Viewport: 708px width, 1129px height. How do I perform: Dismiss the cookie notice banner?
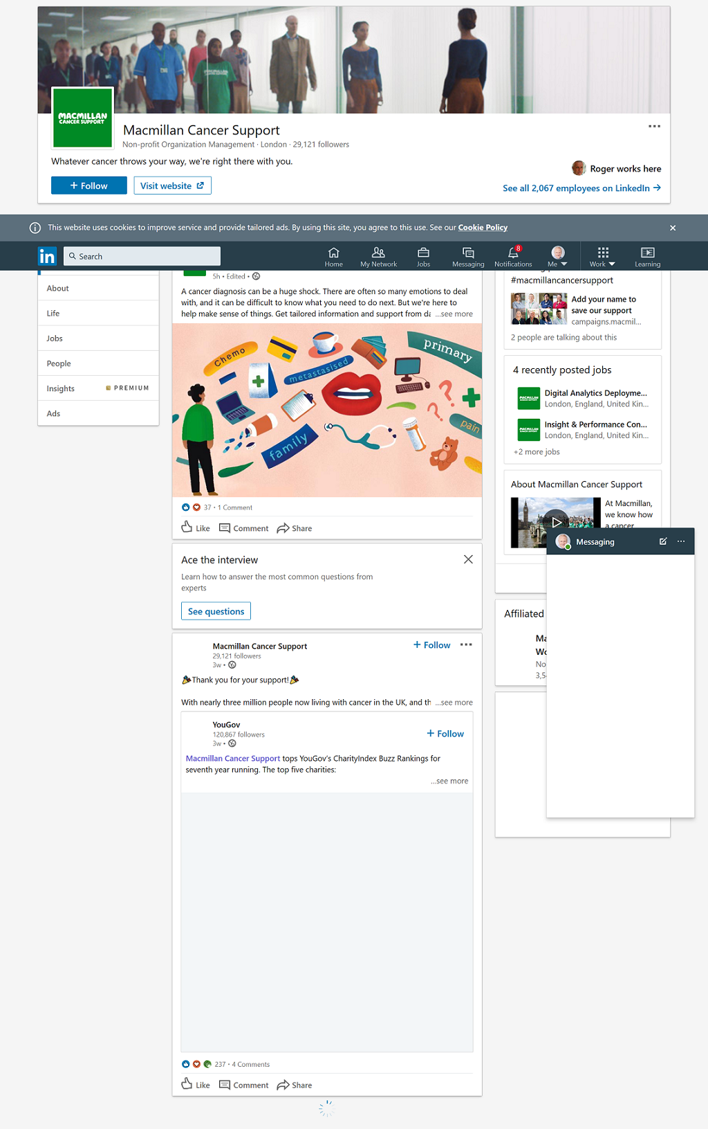click(x=673, y=228)
